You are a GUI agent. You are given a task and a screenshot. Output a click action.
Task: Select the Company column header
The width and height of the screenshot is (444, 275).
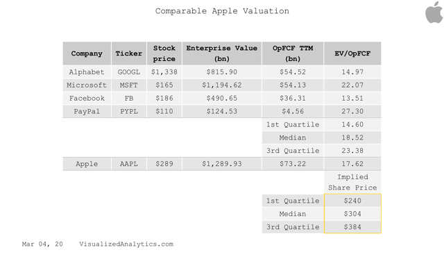(x=87, y=53)
